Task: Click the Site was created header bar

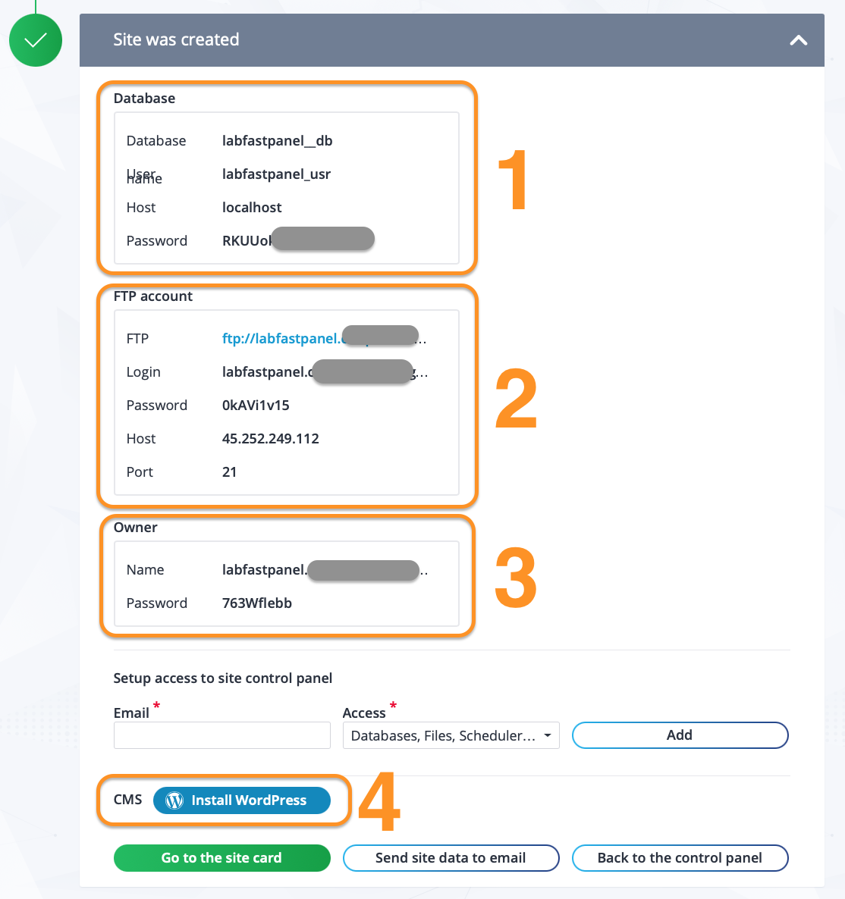Action: click(452, 40)
